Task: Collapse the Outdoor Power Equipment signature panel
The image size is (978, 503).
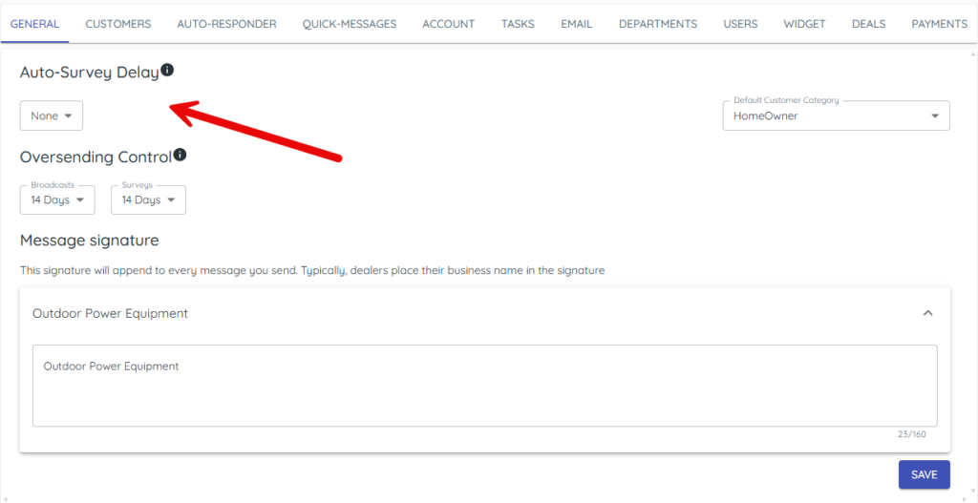Action: 927,313
